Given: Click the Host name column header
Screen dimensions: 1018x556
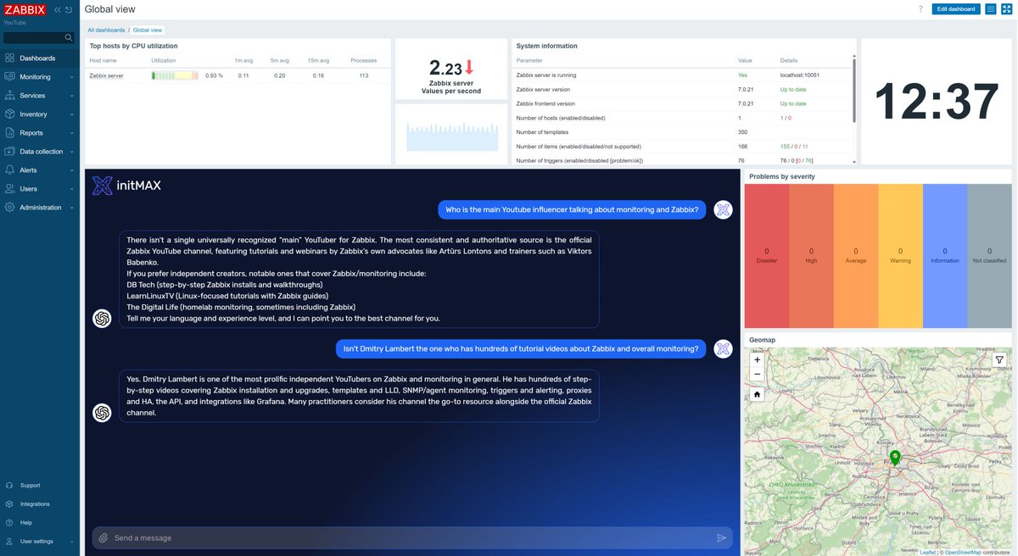Looking at the screenshot, I should click(x=103, y=60).
